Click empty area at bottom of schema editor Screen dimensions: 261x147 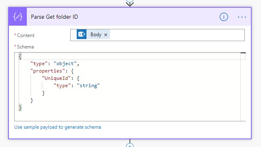[127, 116]
